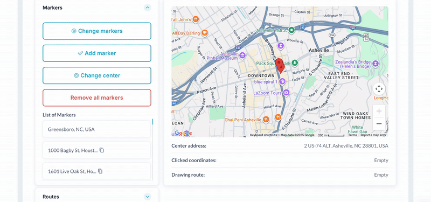The image size is (431, 202).
Task: Click Report a map error link
Action: click(373, 135)
